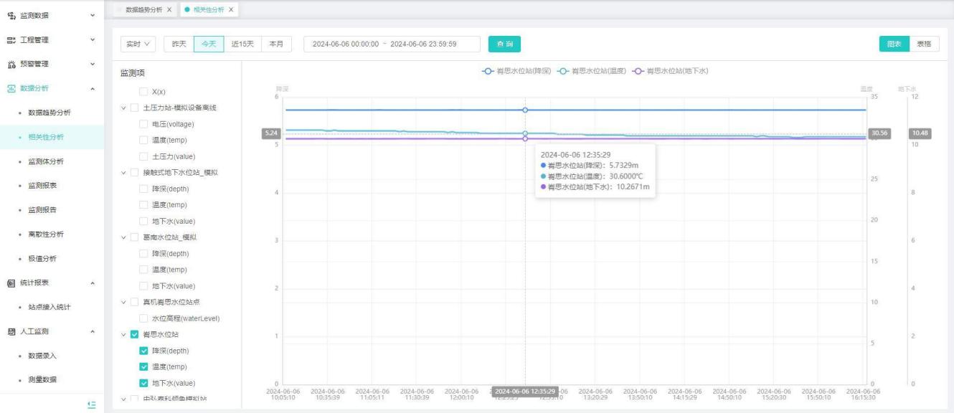This screenshot has width=954, height=413.
Task: Collapse the sidebar using the bottom fold icon
Action: (91, 404)
